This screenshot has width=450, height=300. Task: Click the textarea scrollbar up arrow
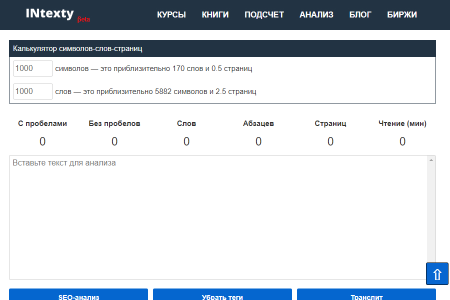[431, 160]
